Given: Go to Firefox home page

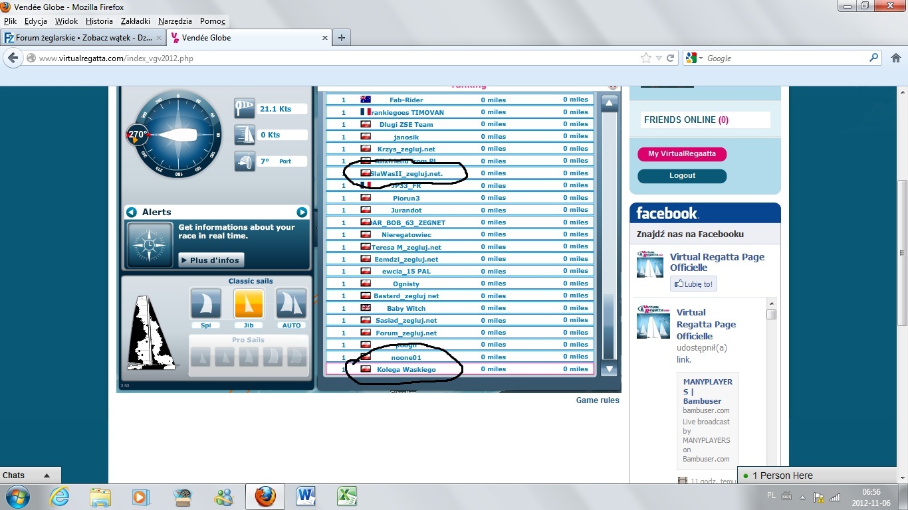Looking at the screenshot, I should pos(895,58).
